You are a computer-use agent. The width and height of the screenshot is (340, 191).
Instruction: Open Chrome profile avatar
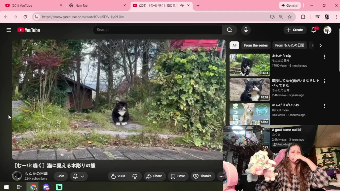[327, 17]
